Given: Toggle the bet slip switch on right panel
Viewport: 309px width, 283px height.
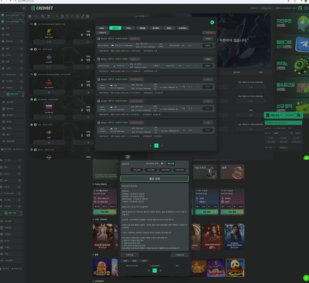Looking at the screenshot, I should [297, 115].
